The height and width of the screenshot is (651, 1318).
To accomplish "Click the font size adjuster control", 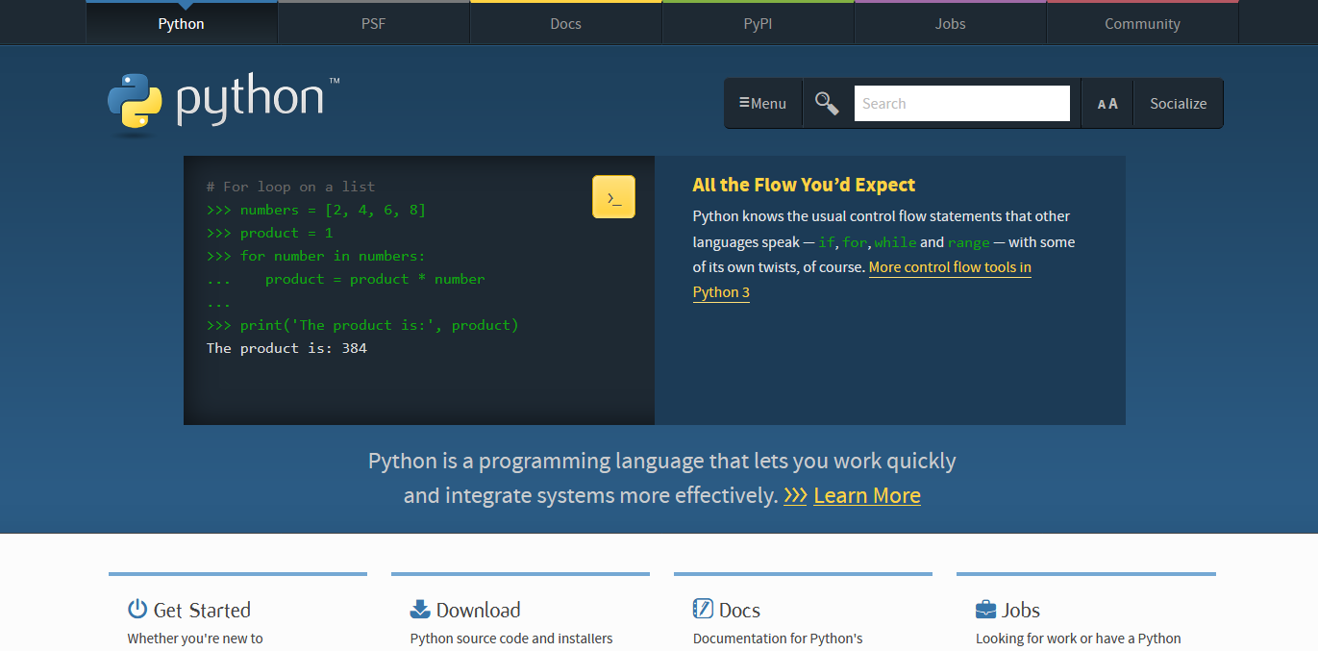I will click(1107, 102).
